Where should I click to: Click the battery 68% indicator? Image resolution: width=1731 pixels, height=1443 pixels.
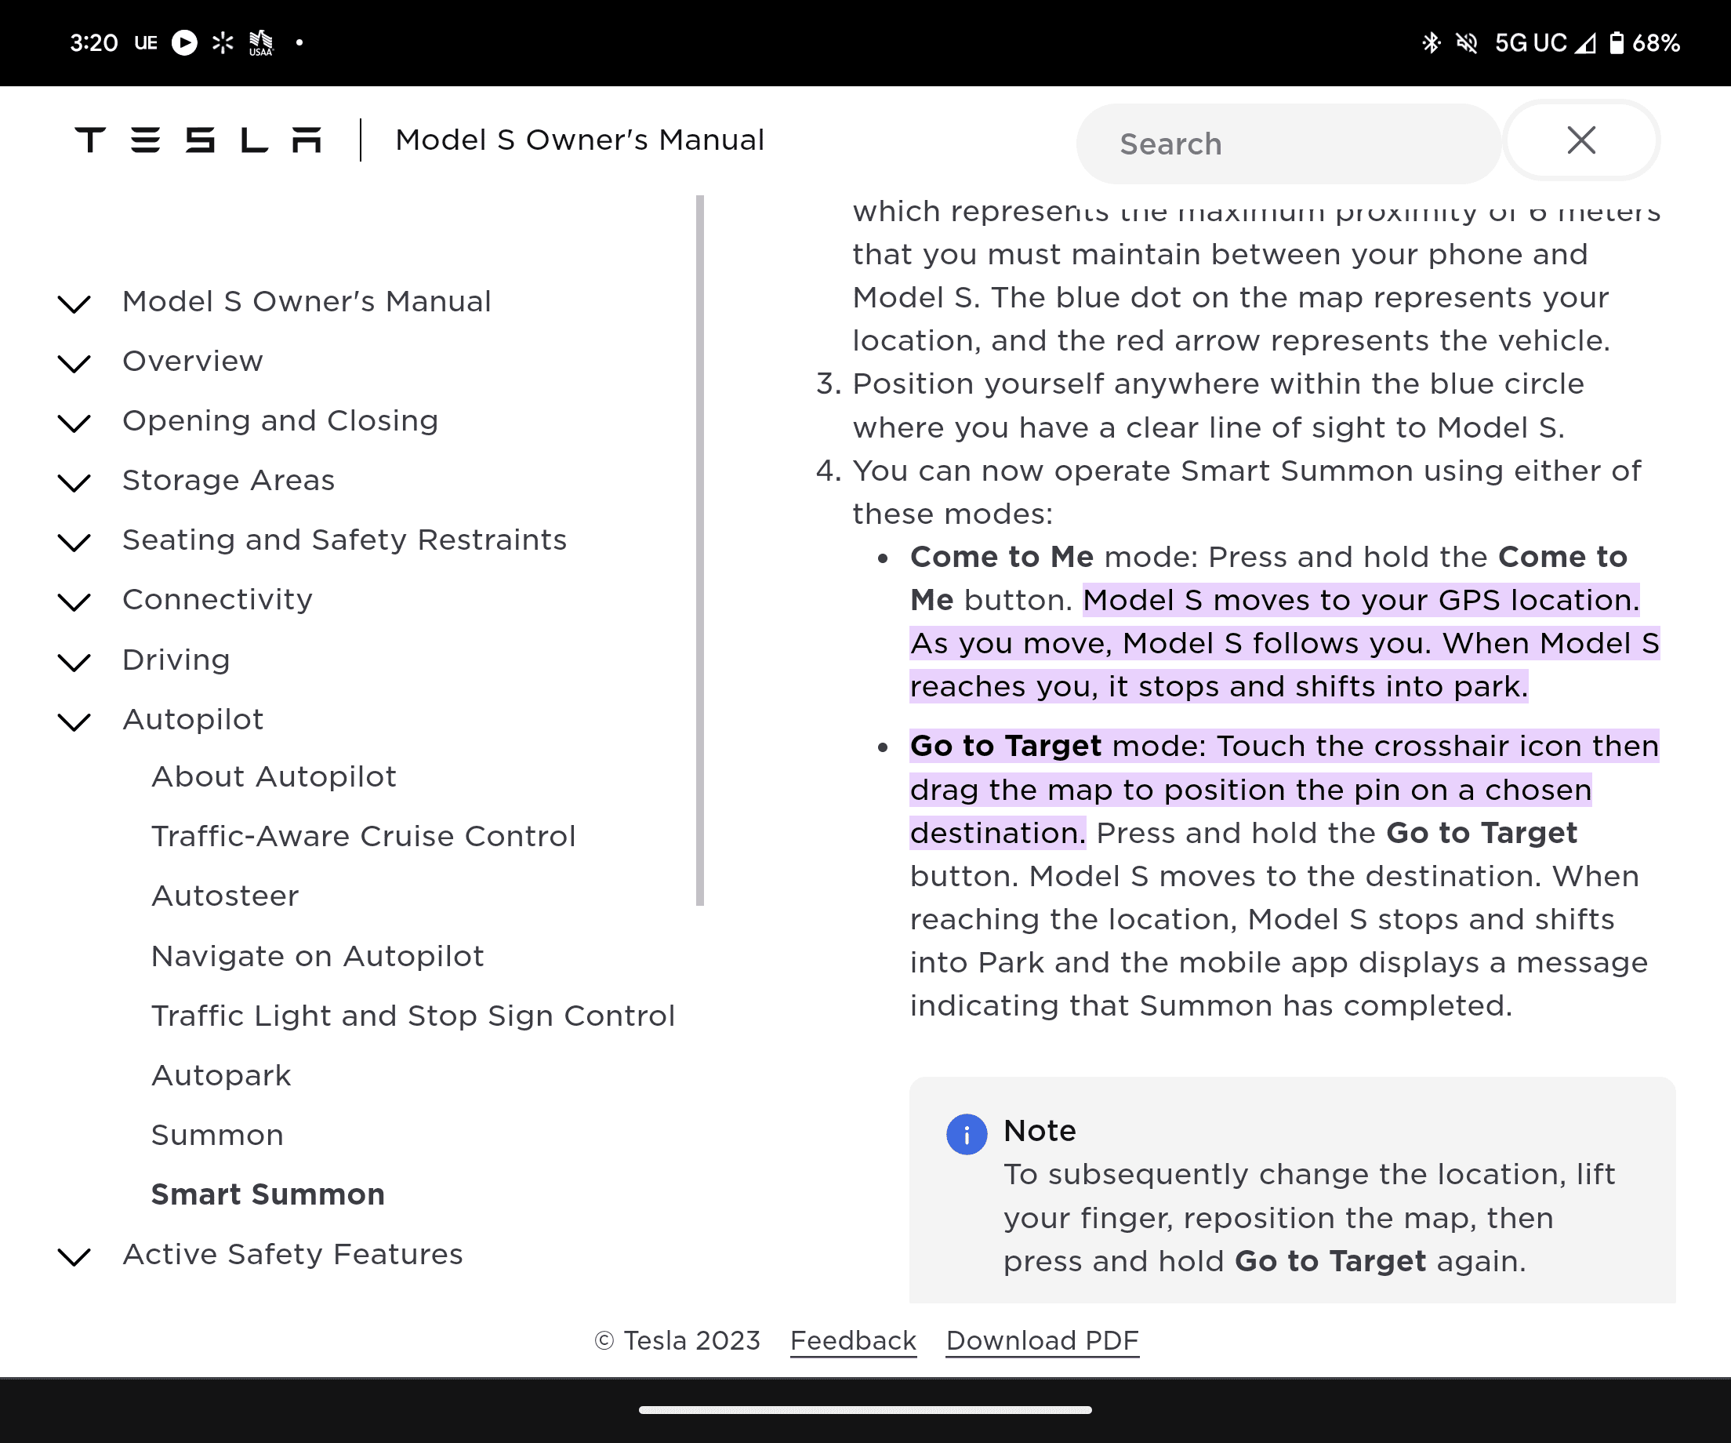[x=1645, y=43]
